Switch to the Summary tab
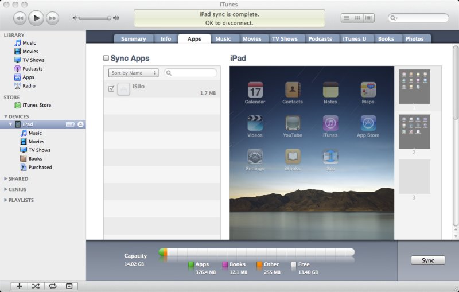459x292 pixels. (x=133, y=39)
